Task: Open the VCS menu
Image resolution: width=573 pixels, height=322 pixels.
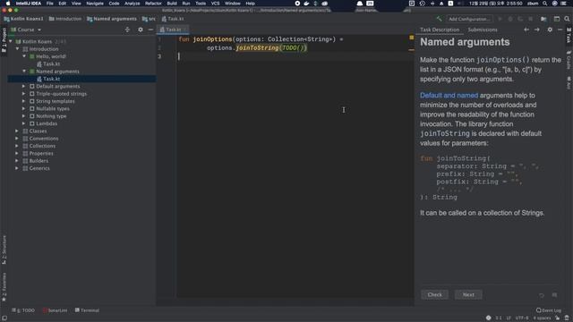Action: [215, 4]
